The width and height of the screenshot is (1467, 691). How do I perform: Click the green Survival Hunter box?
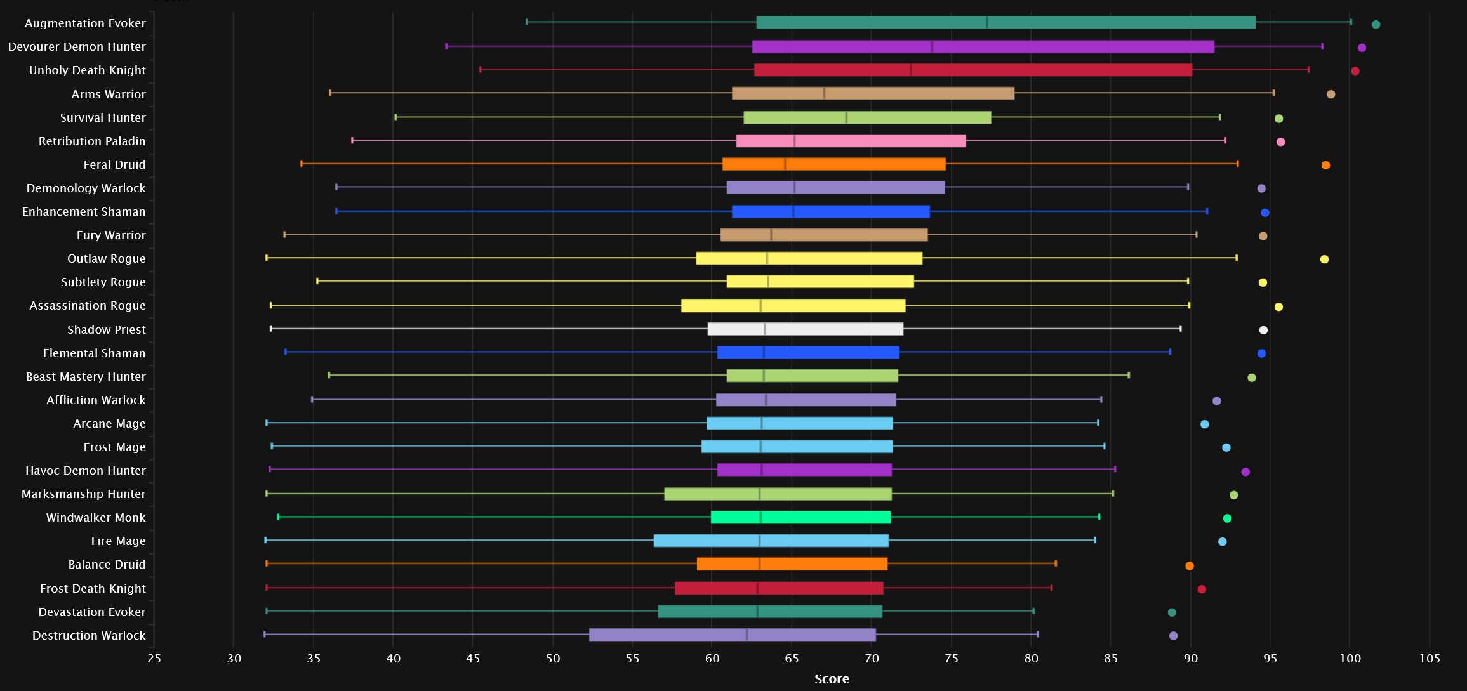click(867, 117)
